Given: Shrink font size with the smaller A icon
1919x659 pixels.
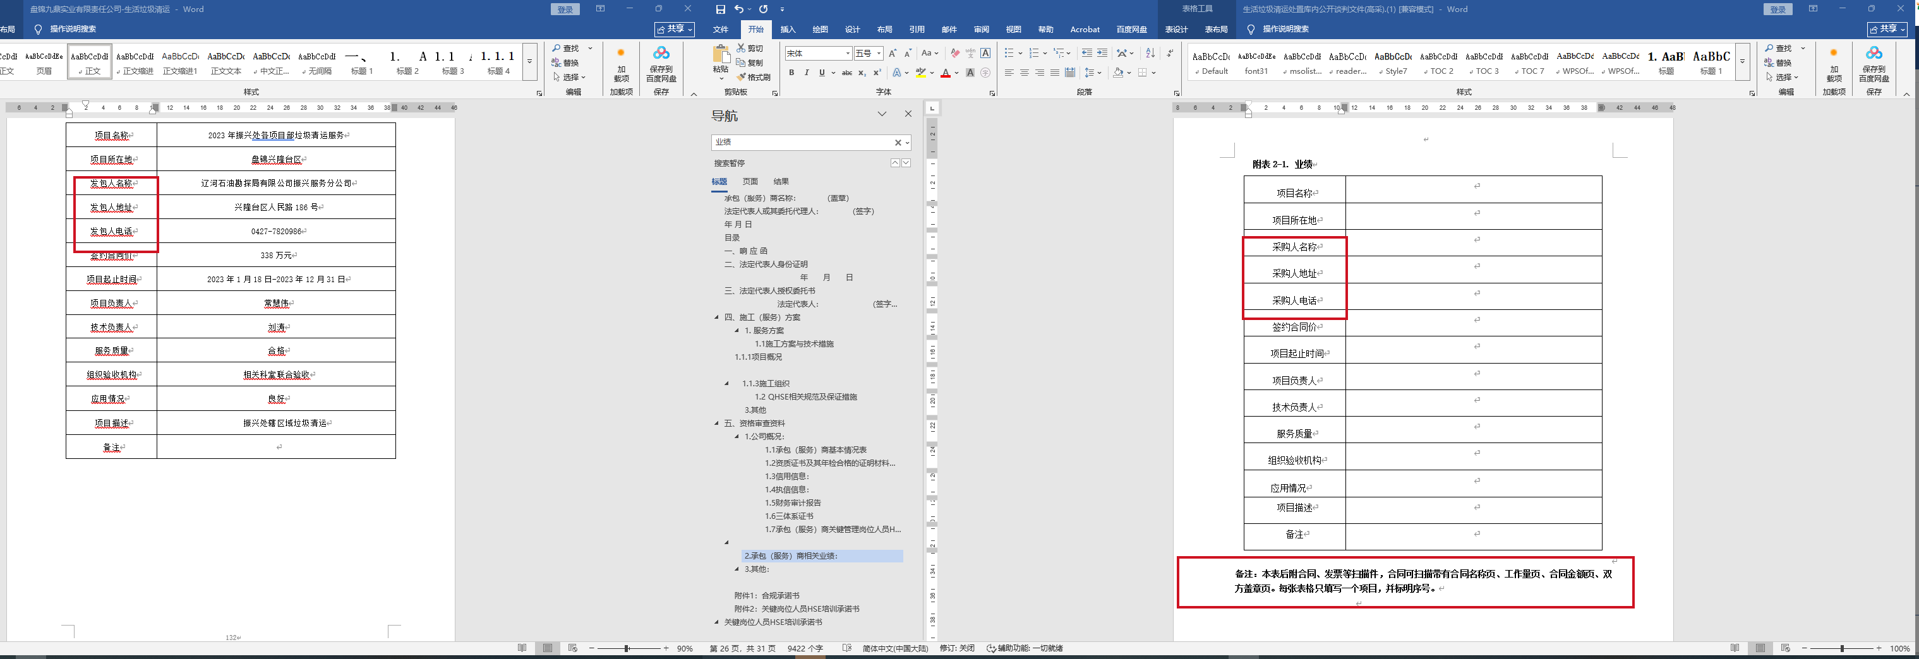Looking at the screenshot, I should coord(907,54).
